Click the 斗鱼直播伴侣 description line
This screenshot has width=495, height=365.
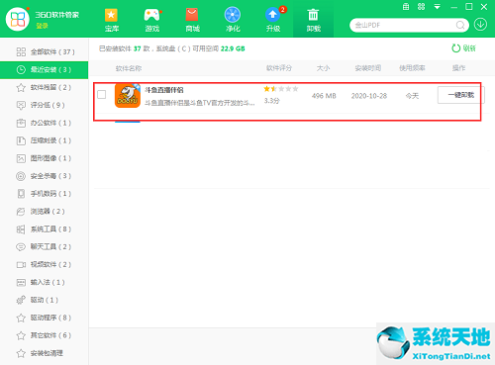(200, 103)
